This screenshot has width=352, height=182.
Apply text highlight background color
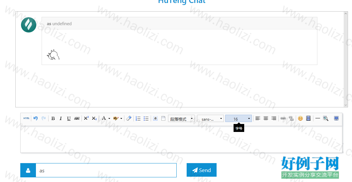(116, 118)
